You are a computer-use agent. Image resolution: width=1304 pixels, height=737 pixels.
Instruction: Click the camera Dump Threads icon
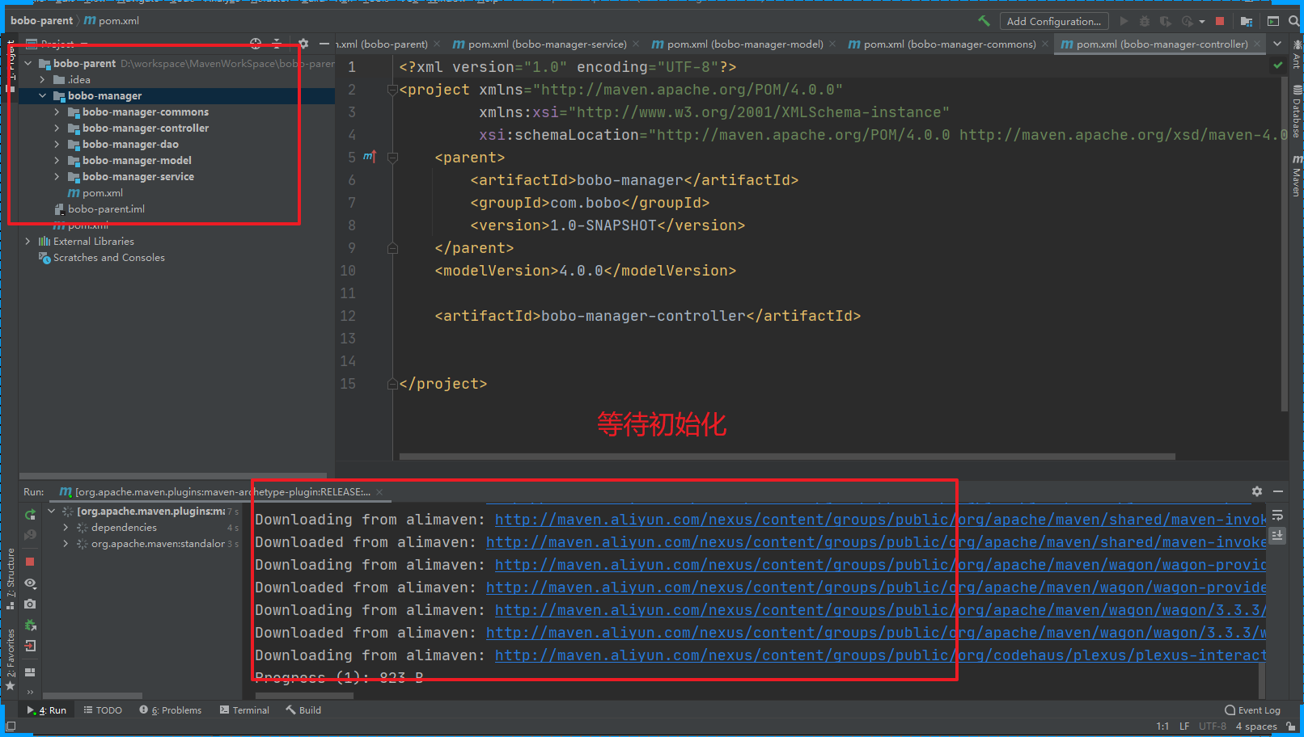(x=30, y=604)
